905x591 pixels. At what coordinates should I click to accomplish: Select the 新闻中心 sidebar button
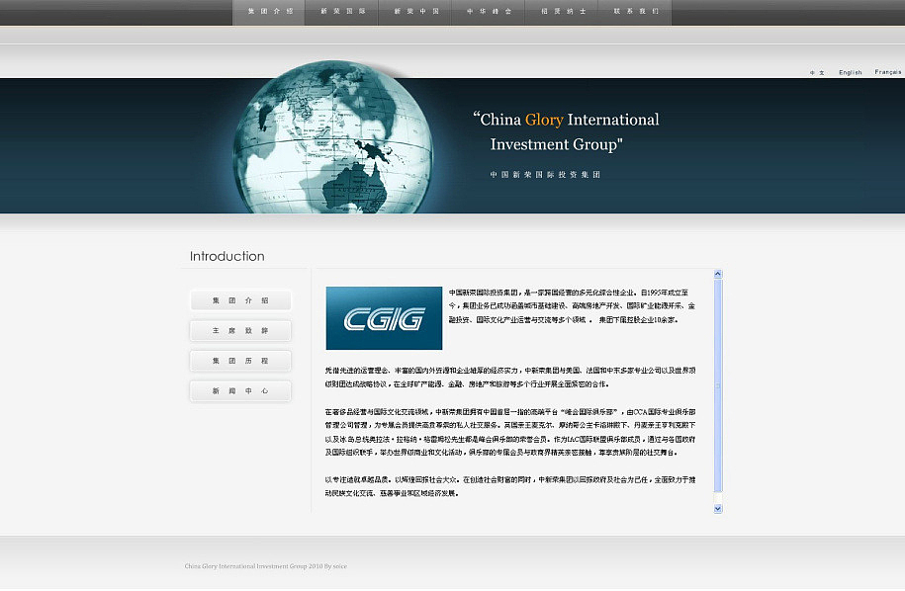click(x=240, y=391)
